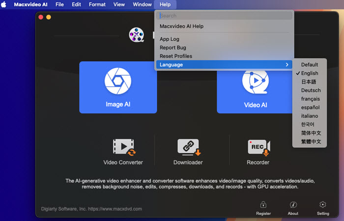Close the Macxvideo AI window
Screen dimensions: 344x221
pos(41,17)
